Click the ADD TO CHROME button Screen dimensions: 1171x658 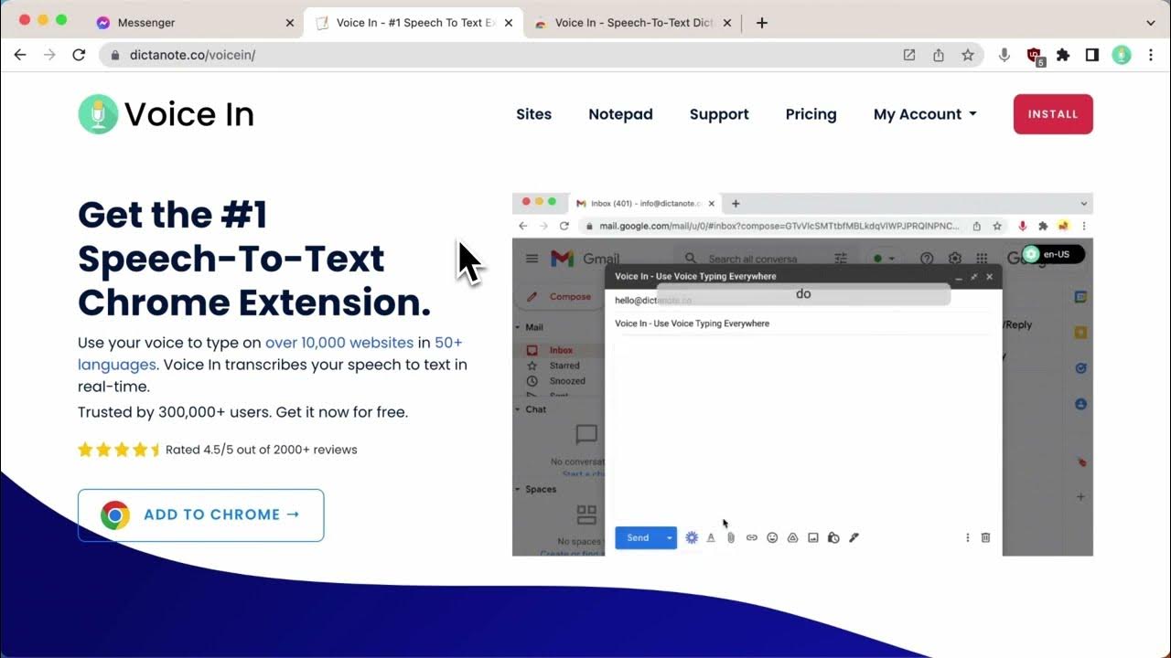pyautogui.click(x=200, y=515)
